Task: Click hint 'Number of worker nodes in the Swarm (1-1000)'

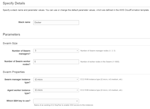Action: click(100, 62)
